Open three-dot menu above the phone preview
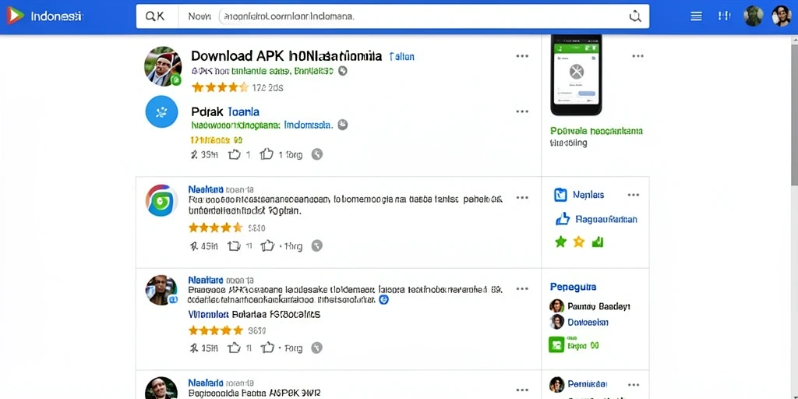798x399 pixels. point(637,56)
